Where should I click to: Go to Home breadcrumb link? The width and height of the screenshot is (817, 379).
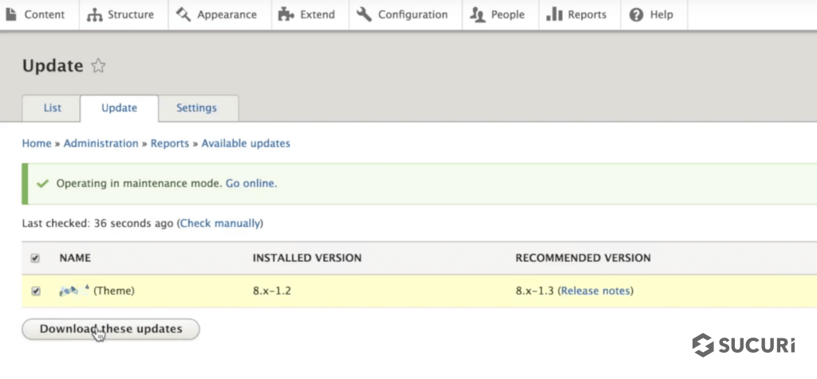[36, 143]
